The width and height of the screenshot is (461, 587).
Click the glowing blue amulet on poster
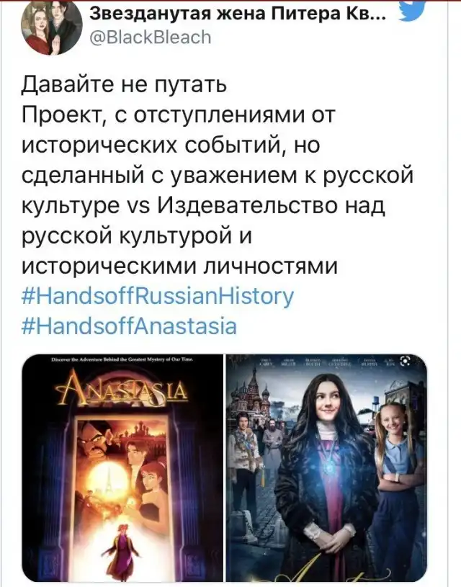331,466
